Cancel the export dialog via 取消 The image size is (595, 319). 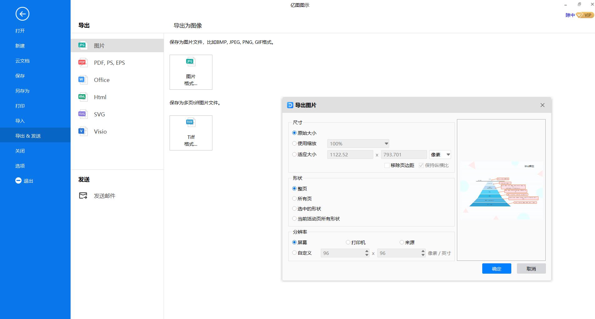(x=531, y=268)
